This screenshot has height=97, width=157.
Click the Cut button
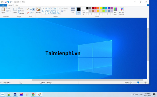(x=8, y=8)
